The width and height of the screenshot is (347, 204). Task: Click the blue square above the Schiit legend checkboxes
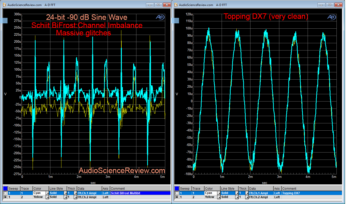click(x=5, y=188)
